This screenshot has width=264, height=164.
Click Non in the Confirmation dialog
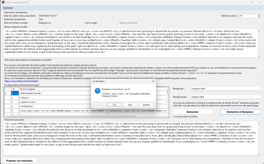pyautogui.click(x=130, y=105)
